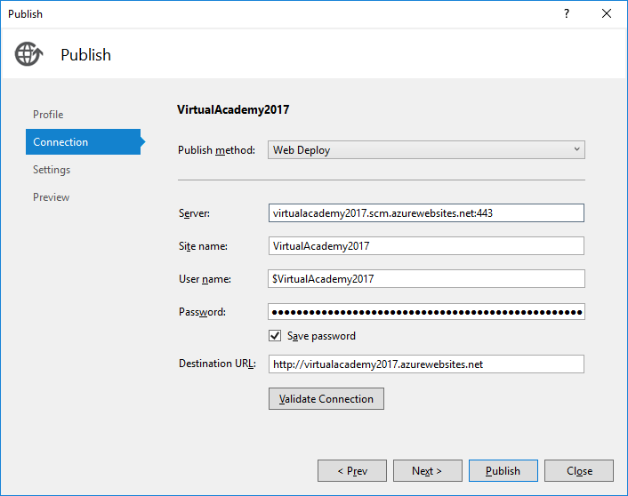
Task: Select the Connection page in sidebar
Action: (x=60, y=142)
